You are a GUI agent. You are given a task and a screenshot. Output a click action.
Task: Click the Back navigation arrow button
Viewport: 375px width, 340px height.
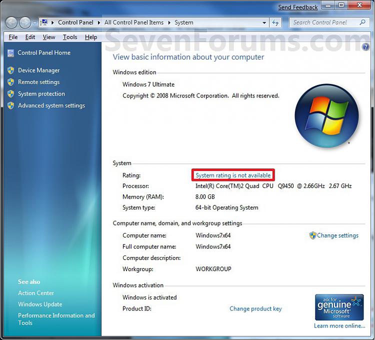click(x=11, y=22)
